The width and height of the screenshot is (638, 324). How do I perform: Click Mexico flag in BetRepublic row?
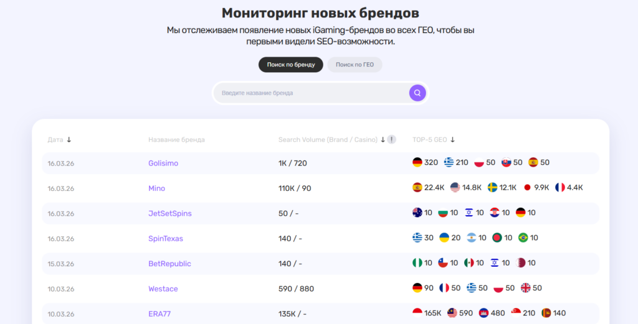click(x=469, y=262)
